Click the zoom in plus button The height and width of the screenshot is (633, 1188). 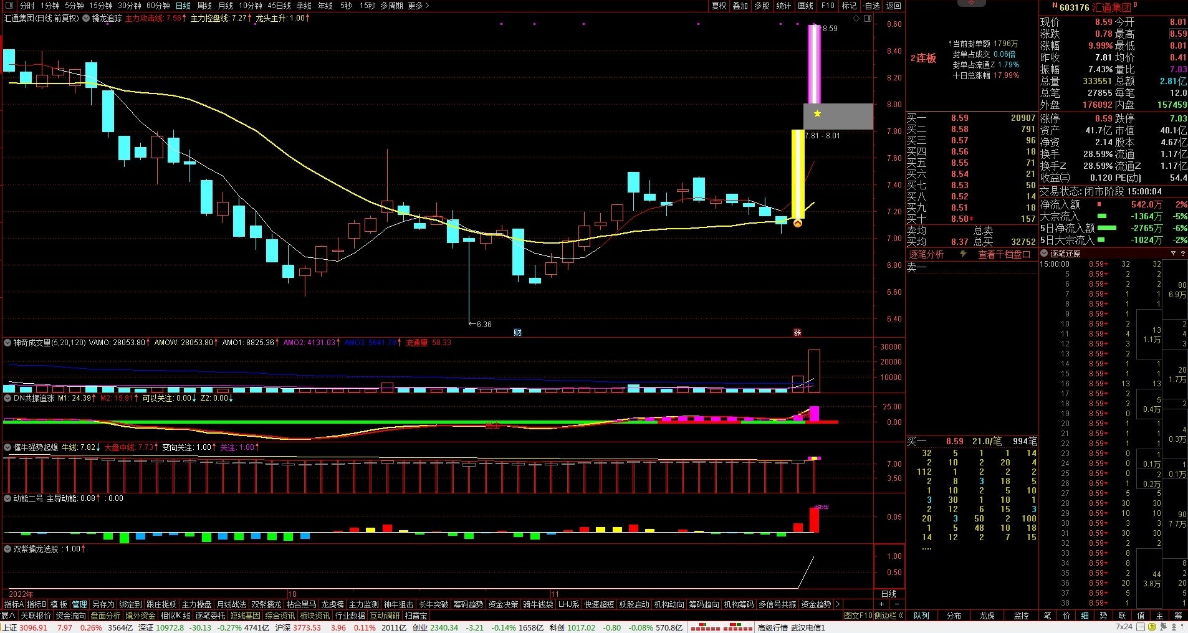(x=881, y=604)
